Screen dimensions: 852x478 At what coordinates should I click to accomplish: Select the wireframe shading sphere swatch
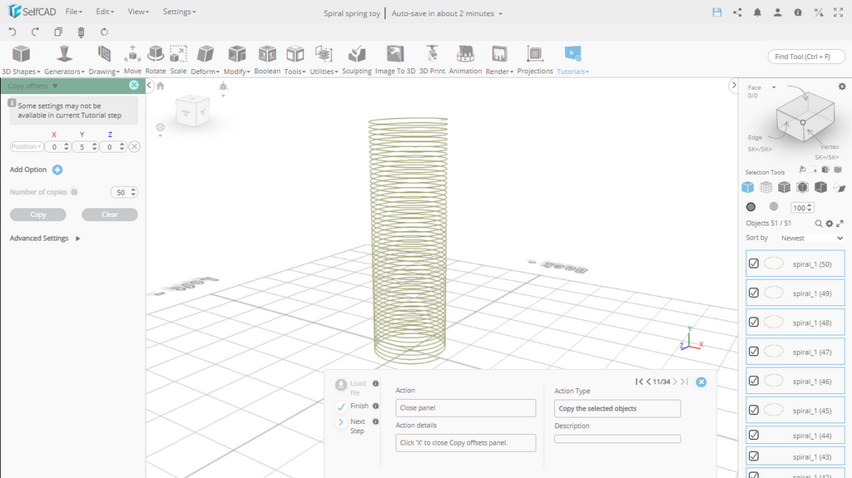pos(774,206)
